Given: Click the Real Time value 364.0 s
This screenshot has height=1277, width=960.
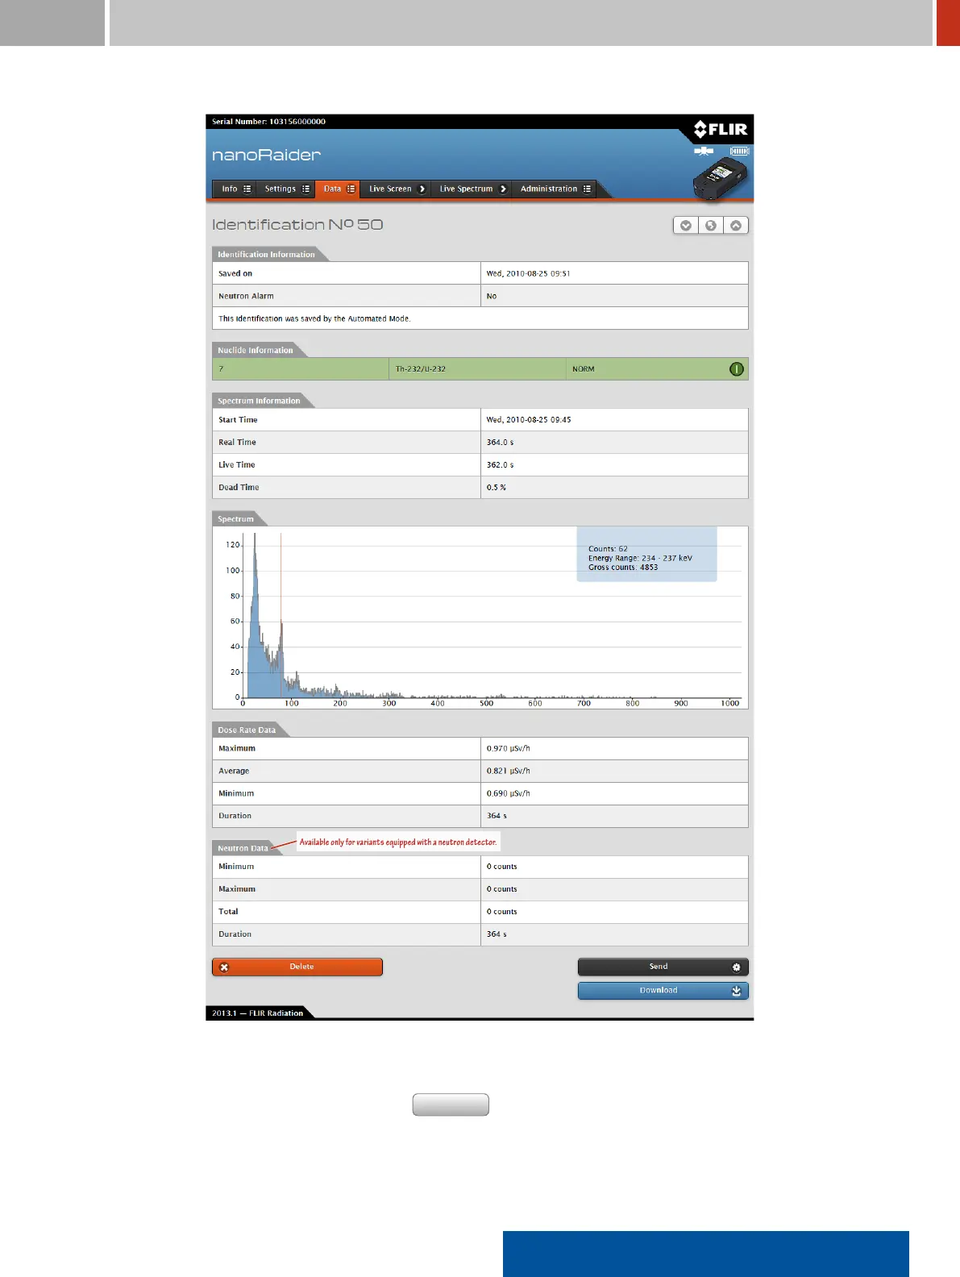Looking at the screenshot, I should coord(500,443).
